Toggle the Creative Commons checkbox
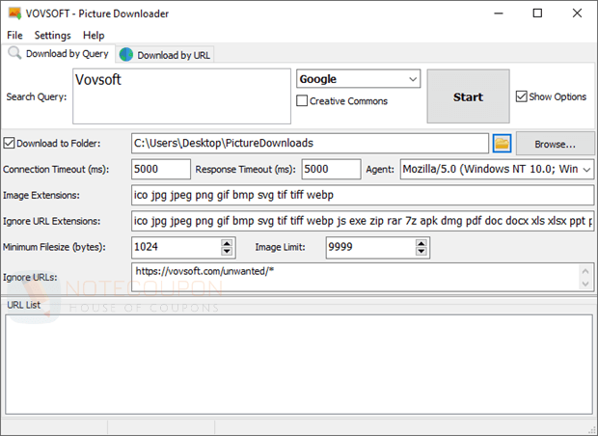 [302, 100]
